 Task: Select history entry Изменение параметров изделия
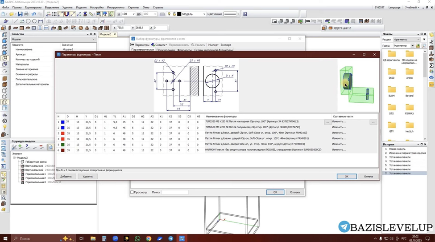coord(407,153)
